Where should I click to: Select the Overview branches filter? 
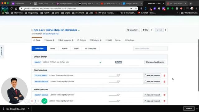39,49
